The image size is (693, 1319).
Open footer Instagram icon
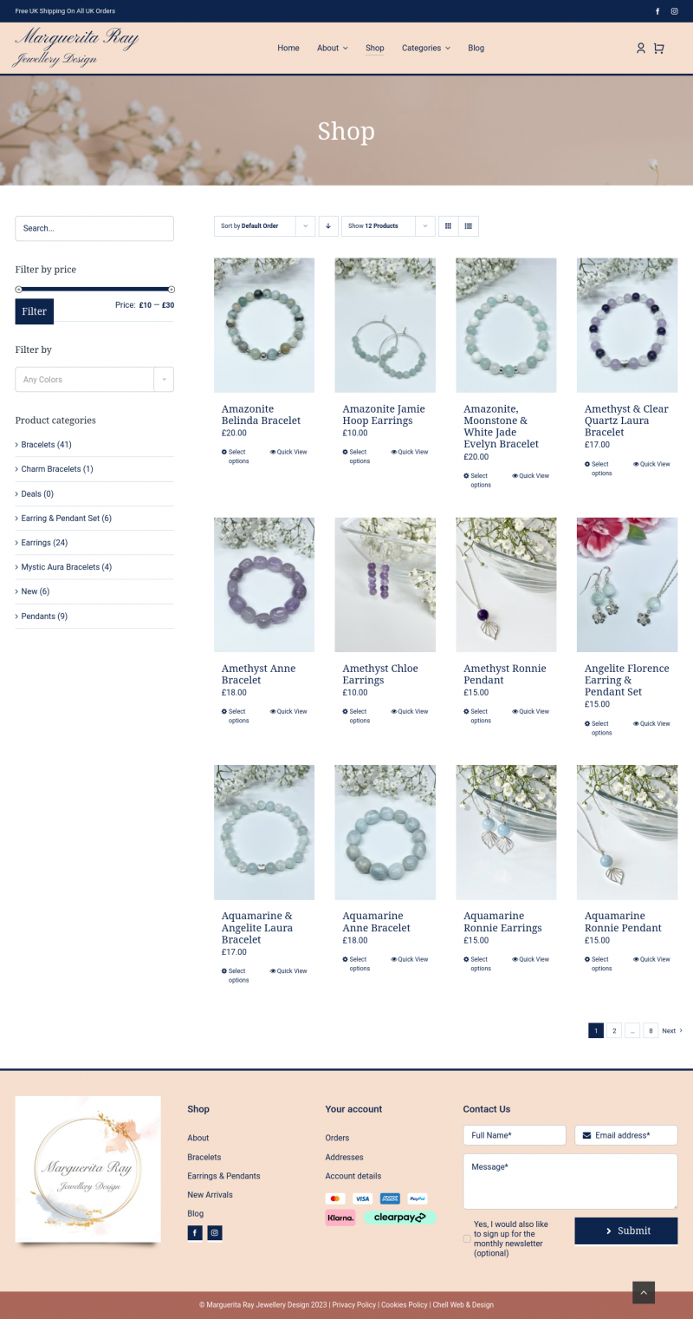[x=215, y=1232]
